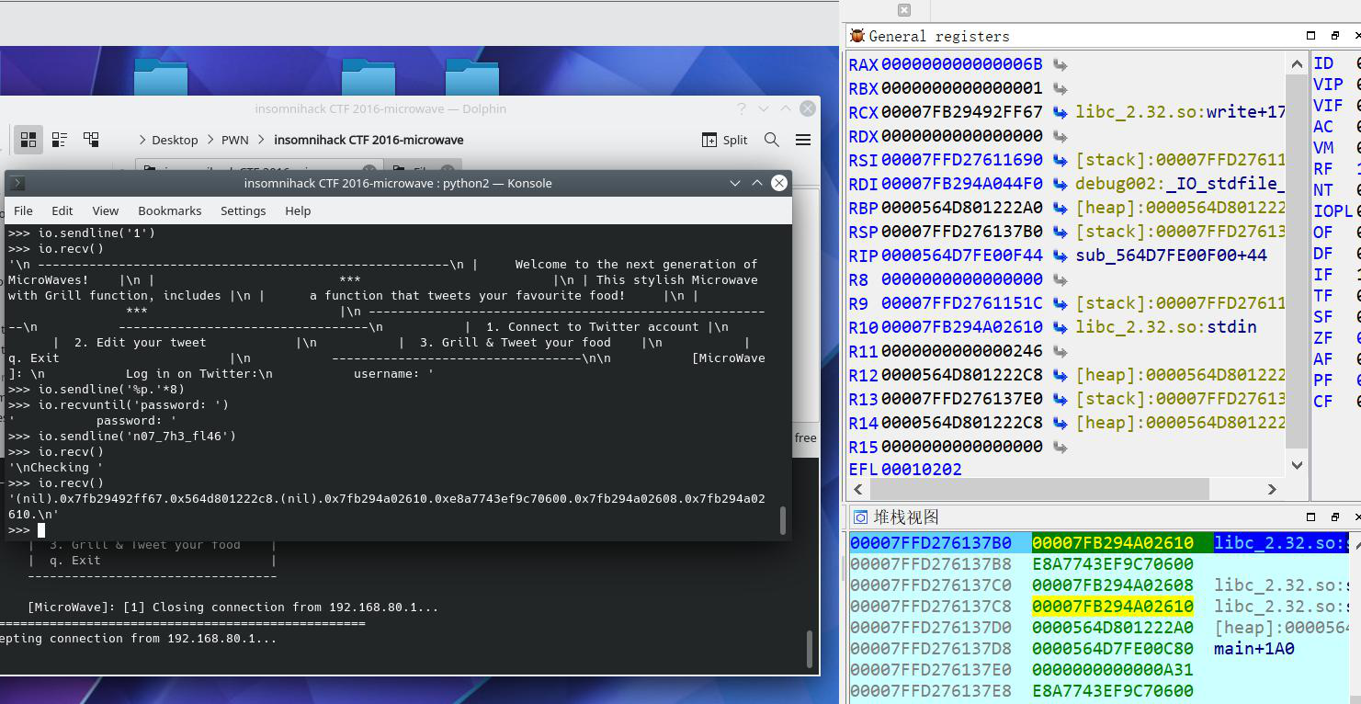This screenshot has width=1361, height=704.
Task: Click the insomnihack CTF 2016-microwave breadcrumb
Action: click(369, 140)
